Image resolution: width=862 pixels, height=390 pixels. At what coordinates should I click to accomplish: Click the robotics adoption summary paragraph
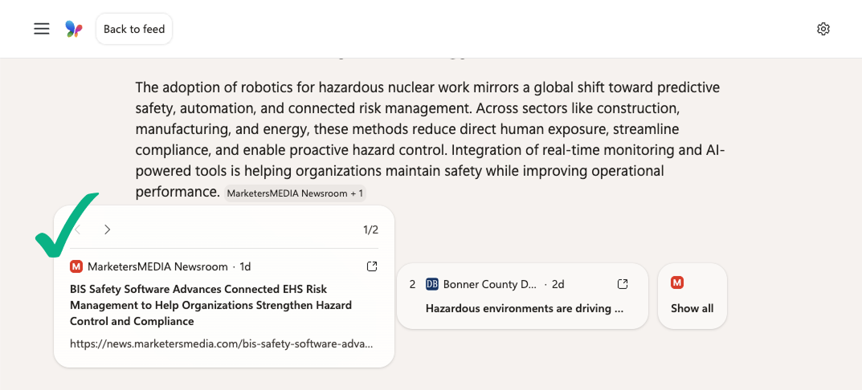point(430,140)
